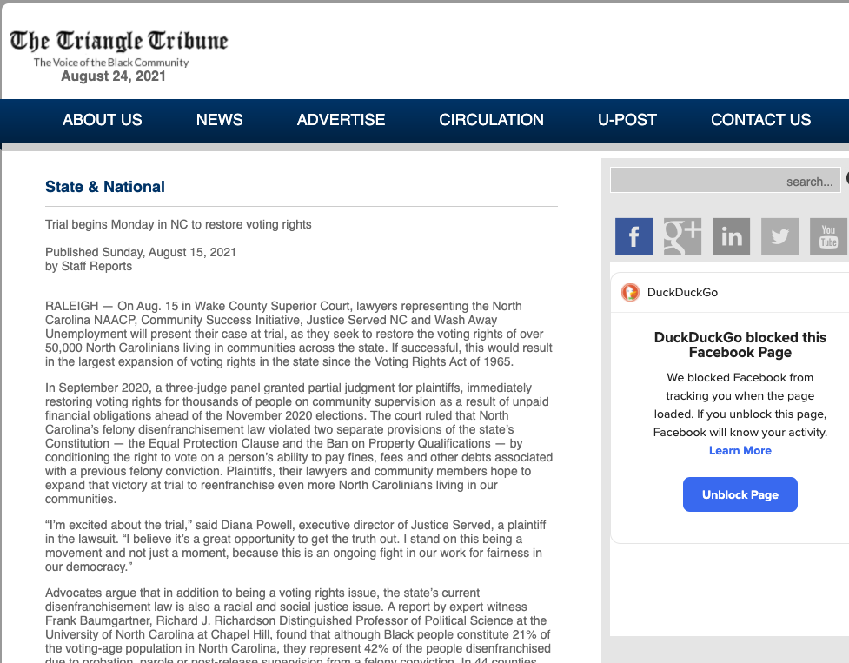849x663 pixels.
Task: Open the CONTACT US page
Action: coord(760,120)
